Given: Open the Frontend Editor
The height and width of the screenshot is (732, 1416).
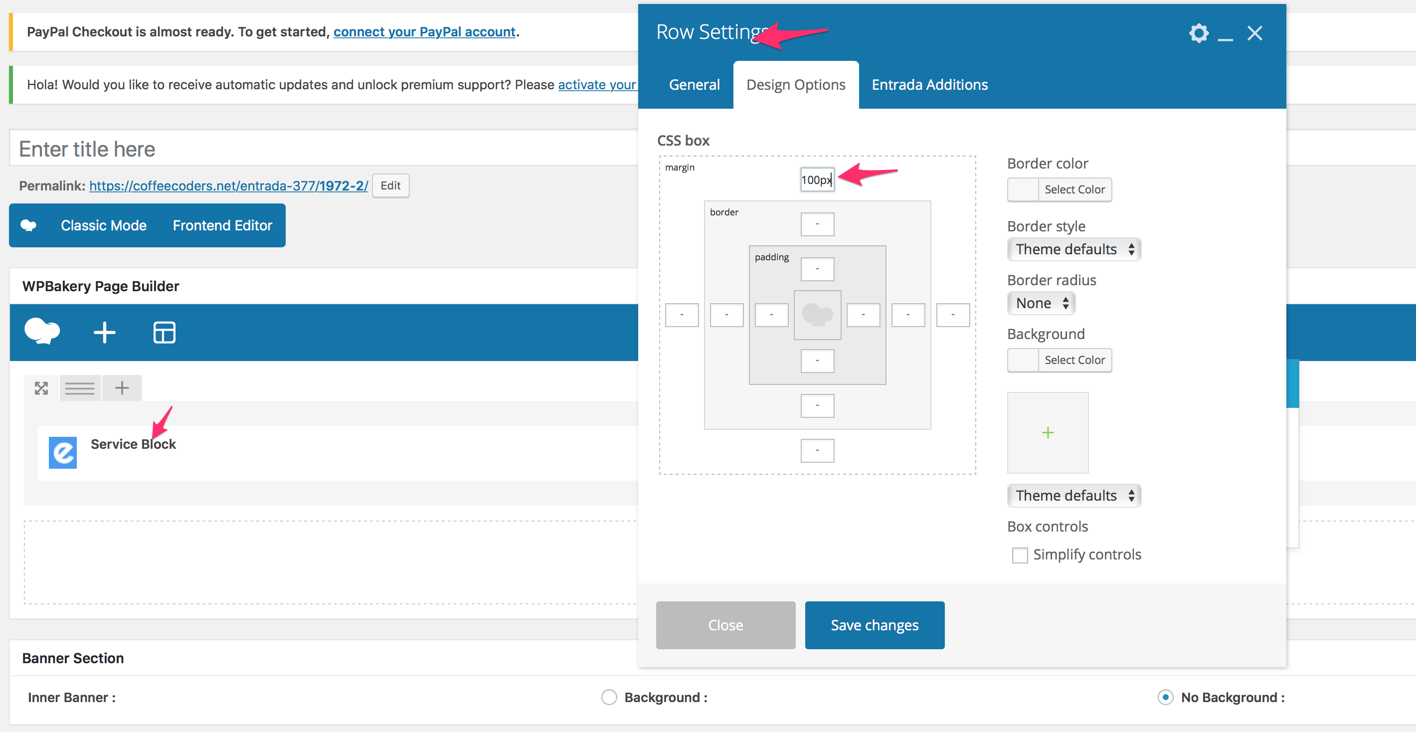Looking at the screenshot, I should pos(222,225).
